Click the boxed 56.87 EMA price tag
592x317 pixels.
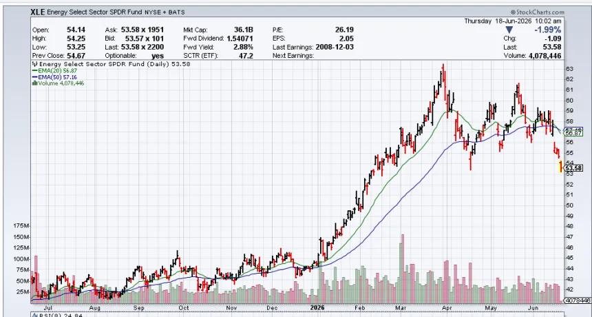tap(573, 133)
